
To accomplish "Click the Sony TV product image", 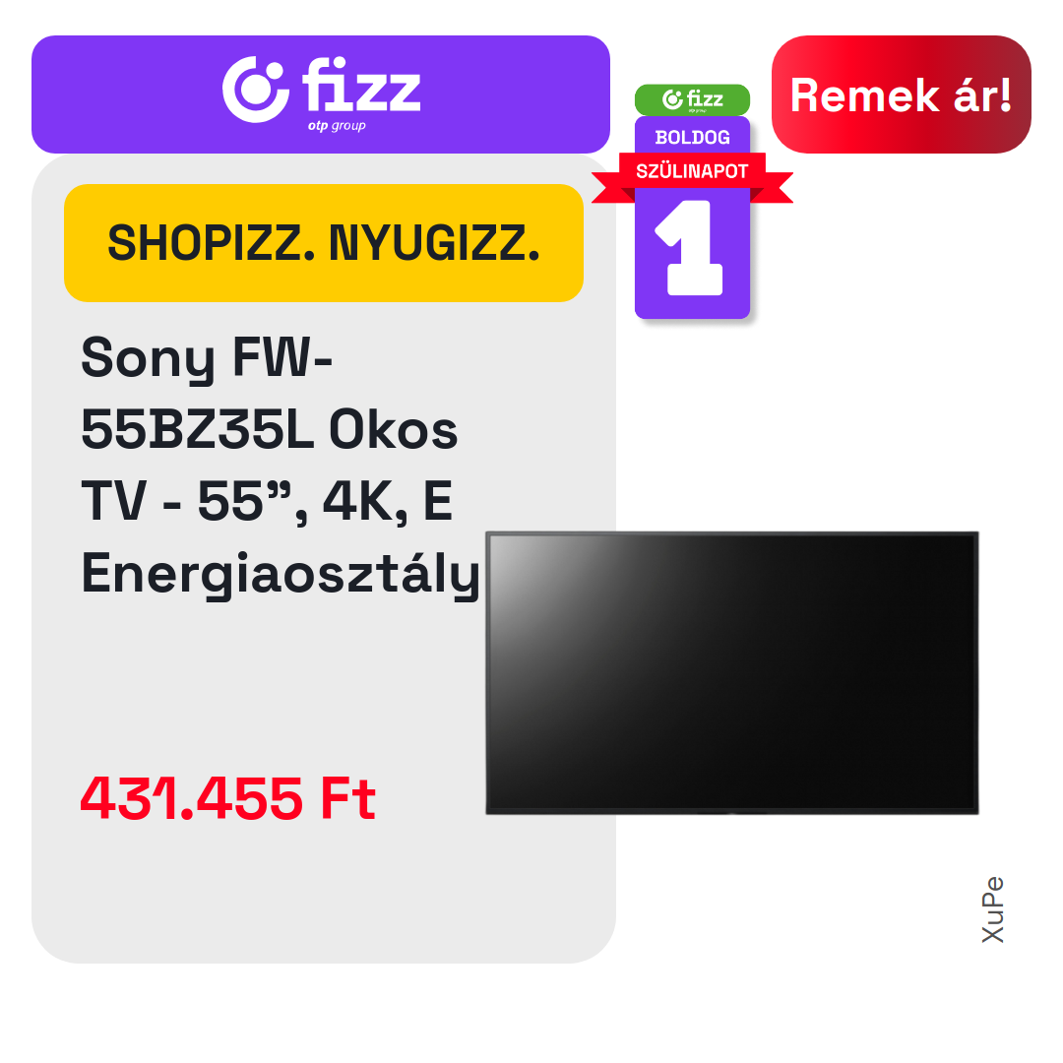I will coord(732,673).
